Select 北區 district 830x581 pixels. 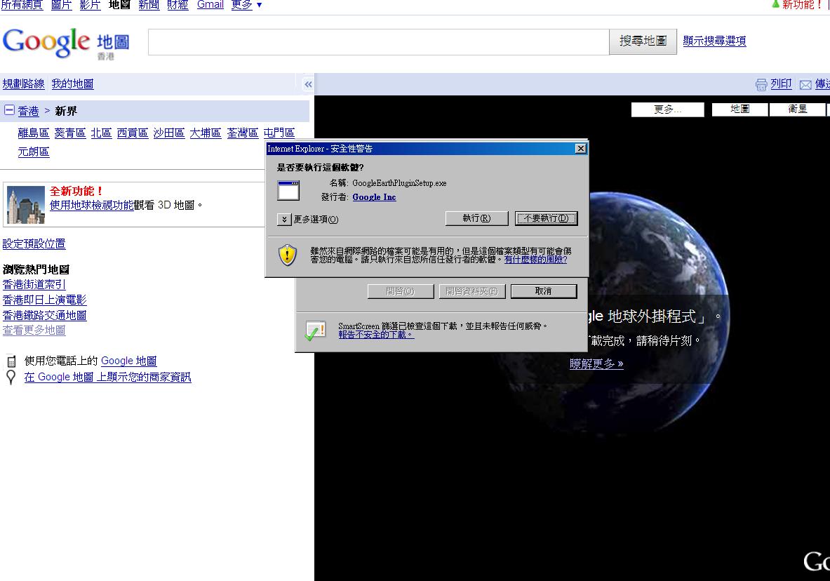101,133
